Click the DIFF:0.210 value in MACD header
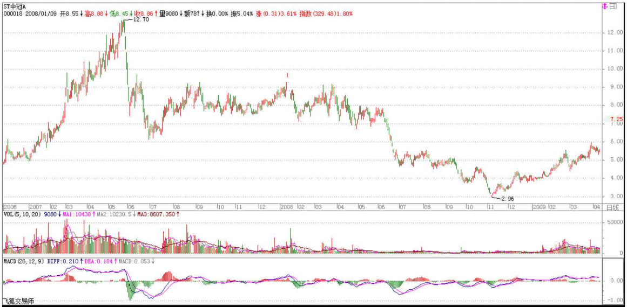The width and height of the screenshot is (627, 307). pos(64,261)
